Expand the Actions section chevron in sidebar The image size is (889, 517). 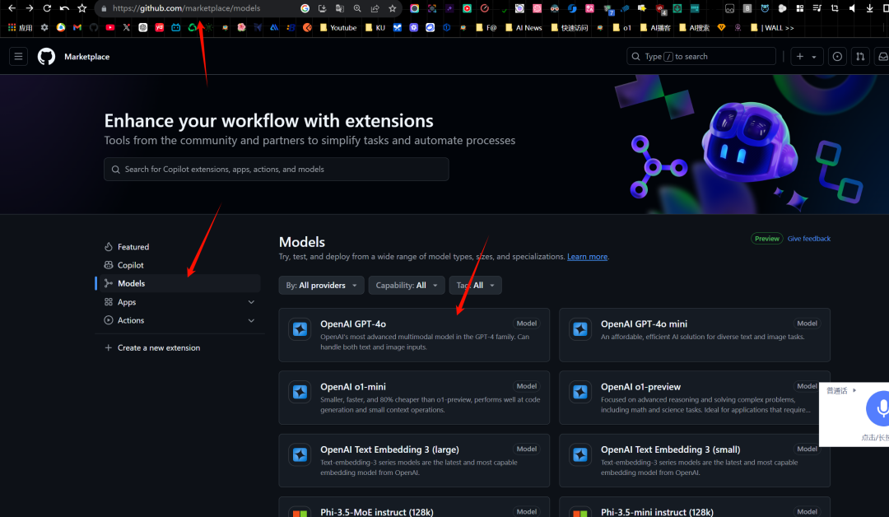click(251, 320)
